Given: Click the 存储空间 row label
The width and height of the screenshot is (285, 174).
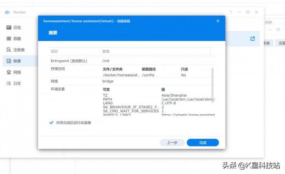Looking at the screenshot, I should pos(58,69).
